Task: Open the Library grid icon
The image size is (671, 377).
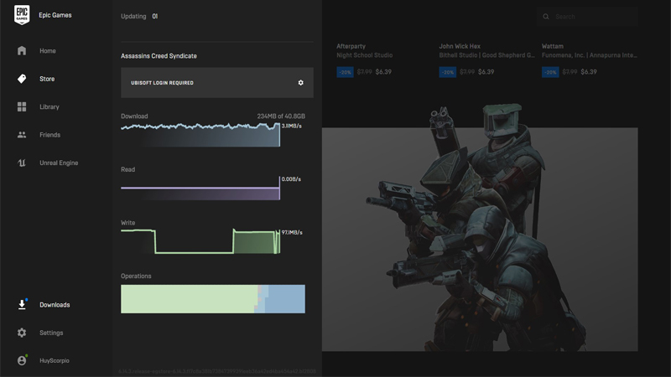Action: pos(22,107)
